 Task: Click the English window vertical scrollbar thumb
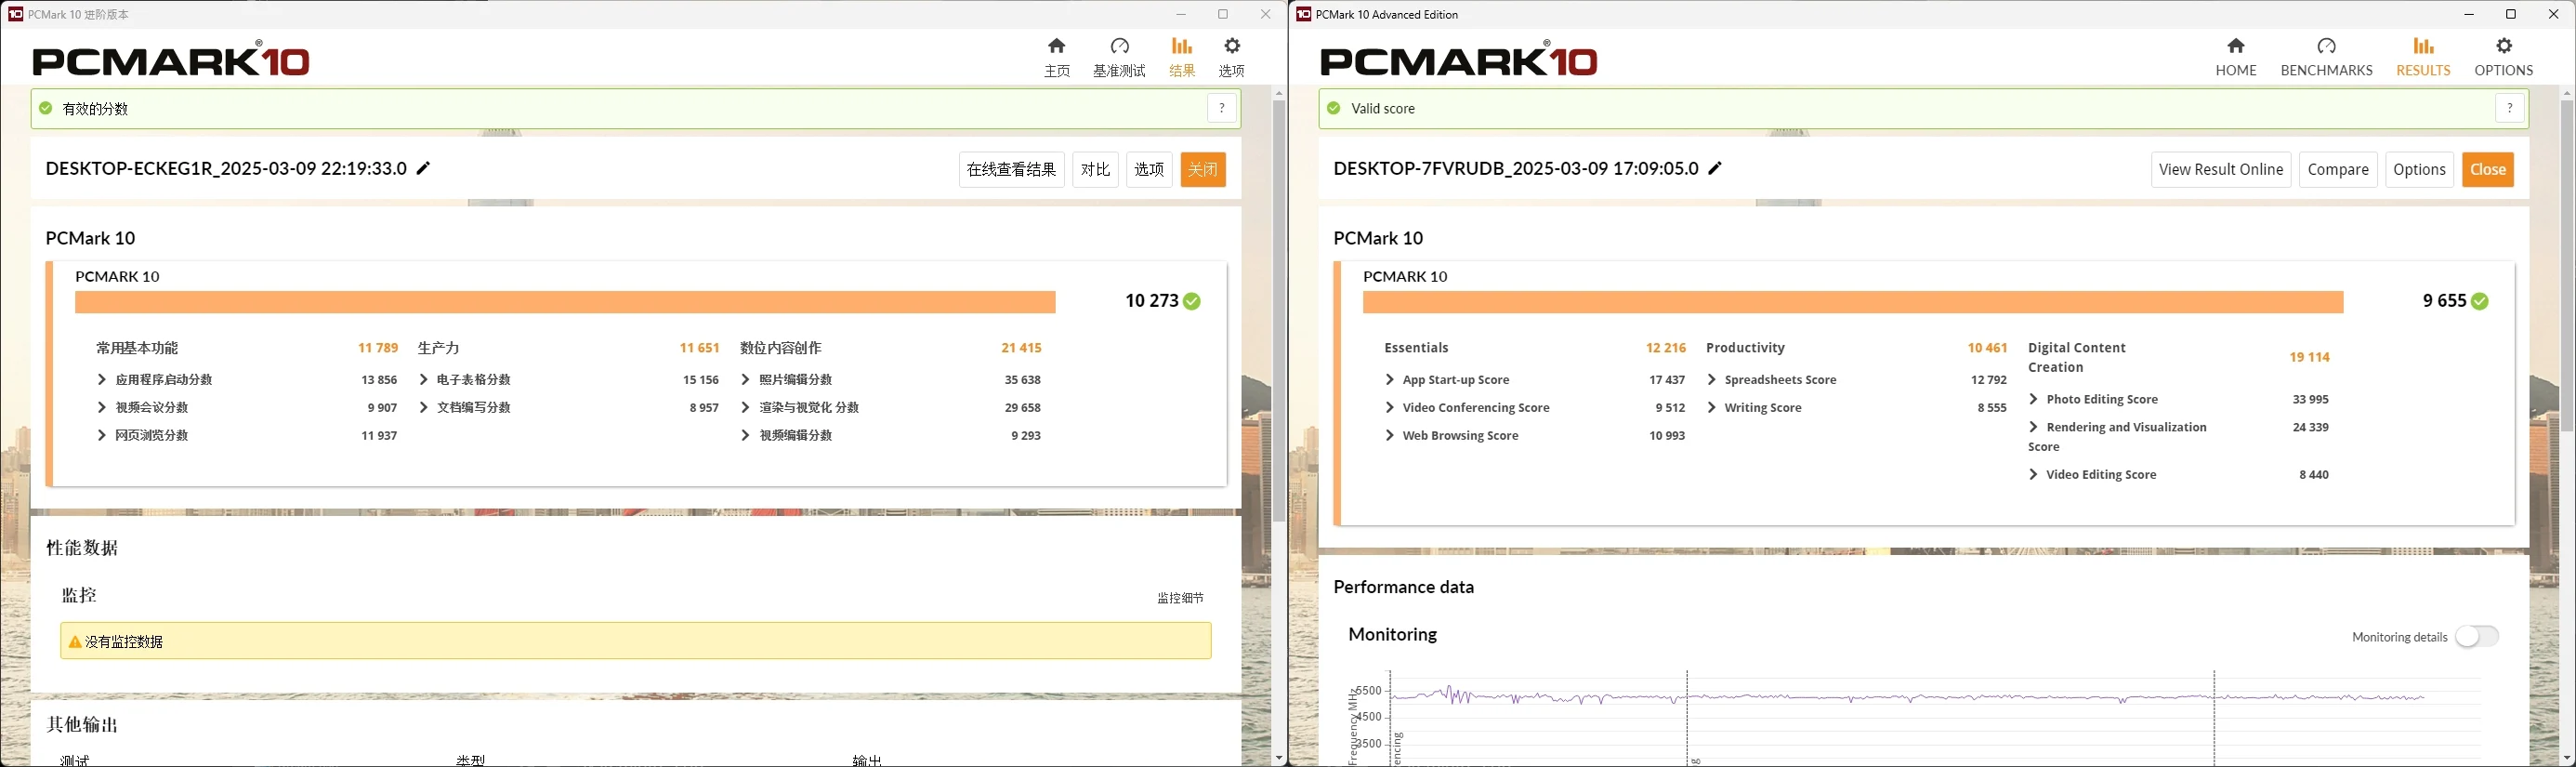point(2567,265)
